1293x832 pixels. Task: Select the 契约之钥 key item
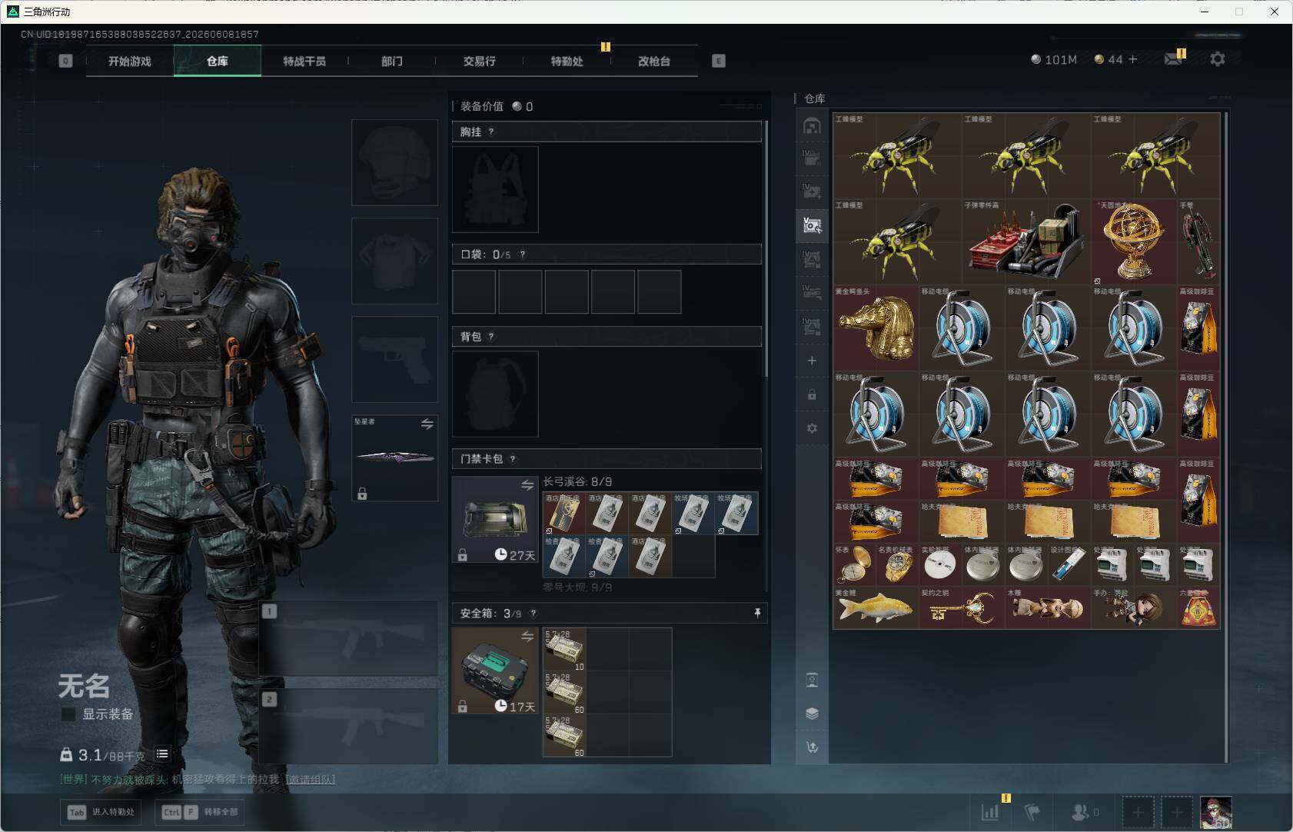tap(962, 608)
